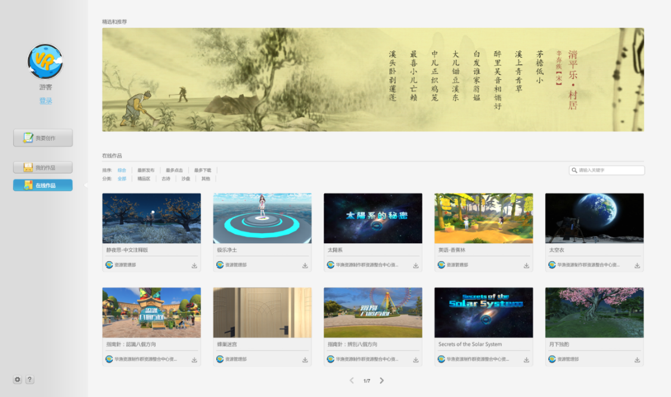Open settings gear icon at bottom left
Screen dimensions: 671x397
pyautogui.click(x=17, y=380)
